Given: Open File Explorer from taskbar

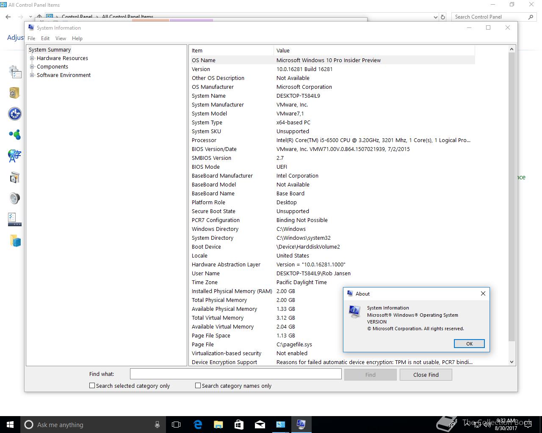Looking at the screenshot, I should [218, 425].
